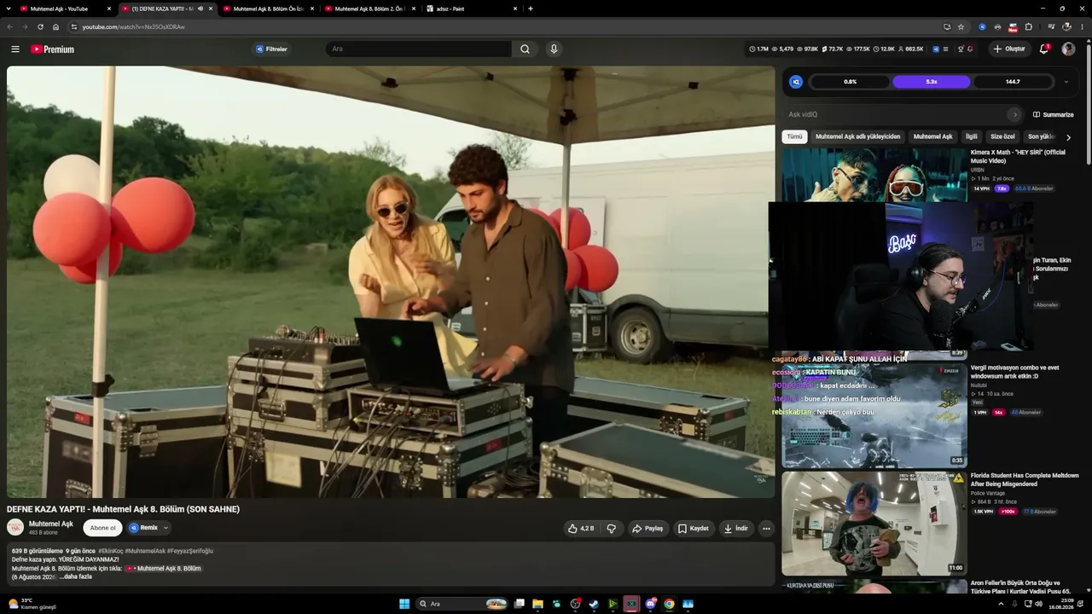Bookmark this page with the star icon
The image size is (1092, 614).
[961, 26]
